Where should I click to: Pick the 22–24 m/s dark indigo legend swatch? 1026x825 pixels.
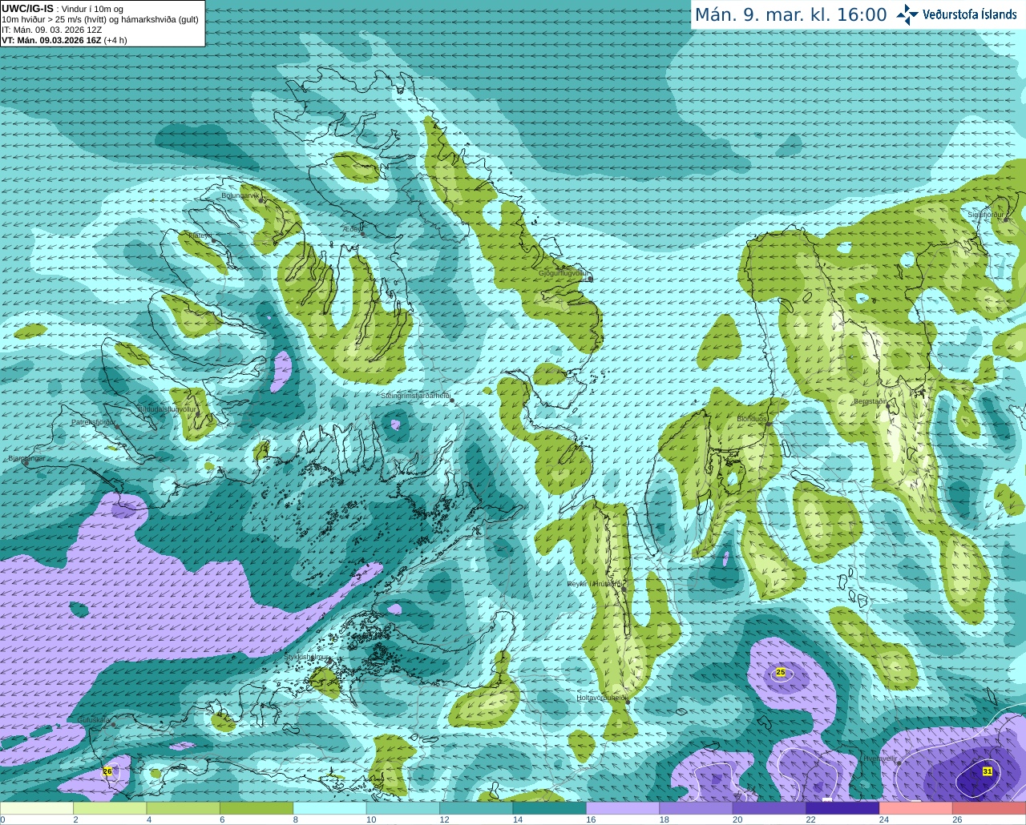pos(842,808)
